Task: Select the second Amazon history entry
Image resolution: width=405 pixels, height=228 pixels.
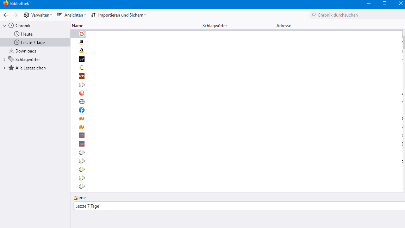Action: (82, 51)
